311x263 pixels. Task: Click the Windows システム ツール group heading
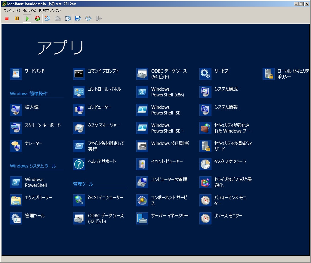click(33, 166)
